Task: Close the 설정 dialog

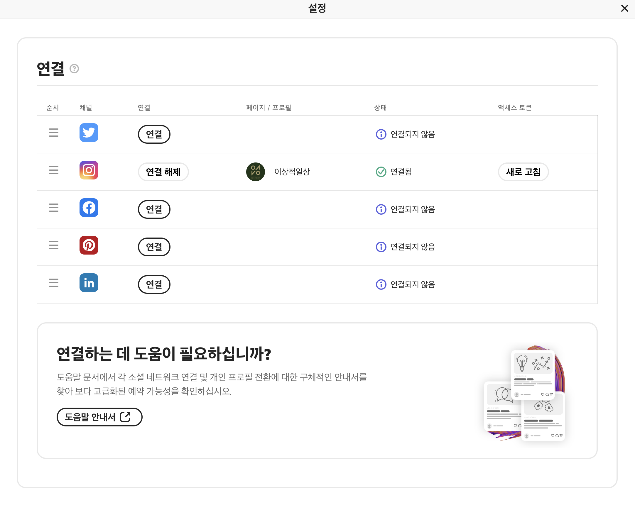Action: 624,8
